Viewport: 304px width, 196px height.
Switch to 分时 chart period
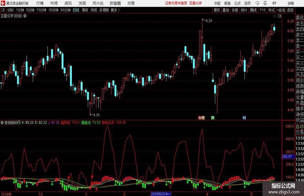click(10, 10)
